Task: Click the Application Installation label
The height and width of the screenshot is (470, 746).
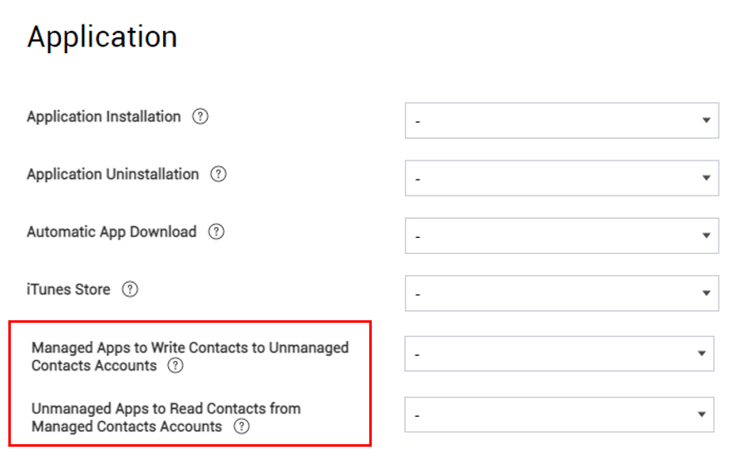Action: coord(104,116)
